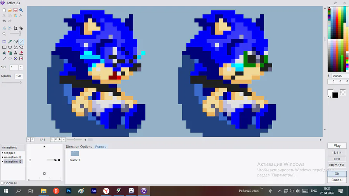Viewport: 349px width, 196px height.
Task: Click the Rotate tool
Action: (10, 58)
